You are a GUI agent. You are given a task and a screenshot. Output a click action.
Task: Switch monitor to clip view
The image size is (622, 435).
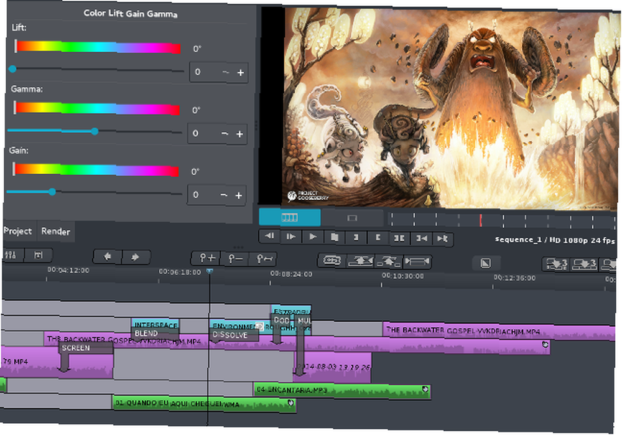pyautogui.click(x=352, y=218)
